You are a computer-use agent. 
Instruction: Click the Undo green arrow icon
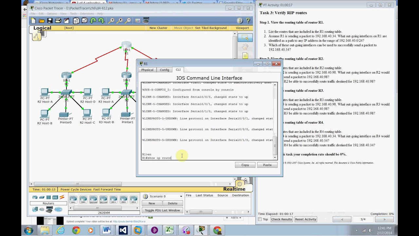tap(93, 21)
